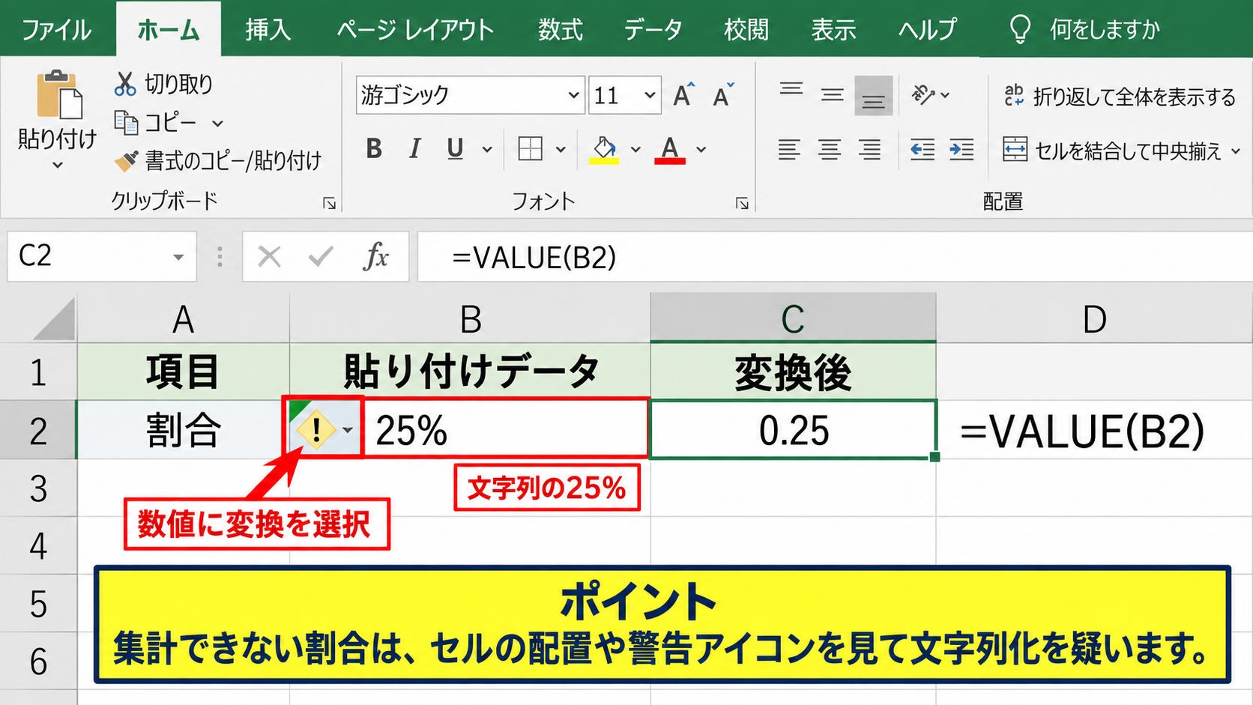Apply yellow fill color bucket
The image size is (1253, 705).
pyautogui.click(x=604, y=150)
